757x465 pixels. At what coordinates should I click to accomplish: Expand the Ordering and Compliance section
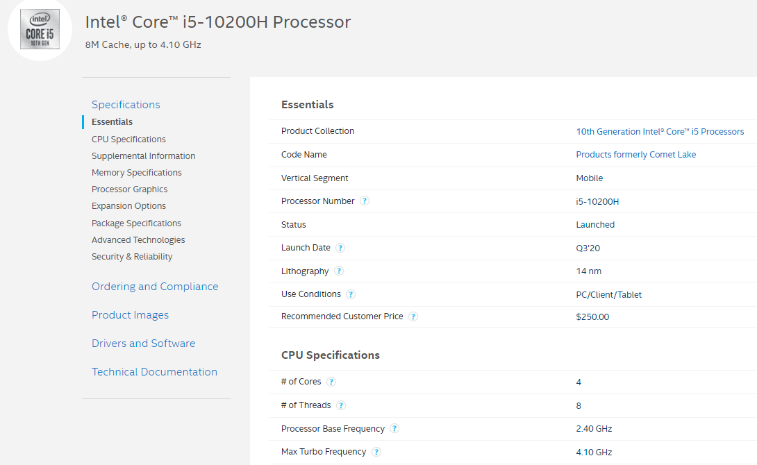point(155,286)
